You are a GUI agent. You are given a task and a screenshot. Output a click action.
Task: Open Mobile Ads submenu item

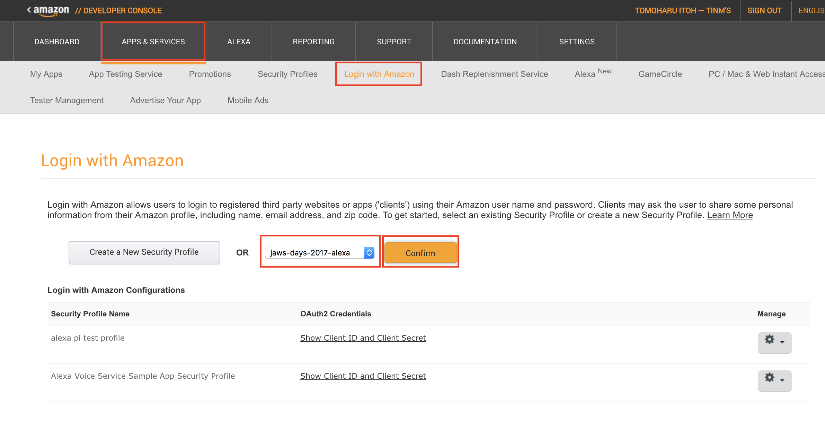(x=248, y=100)
